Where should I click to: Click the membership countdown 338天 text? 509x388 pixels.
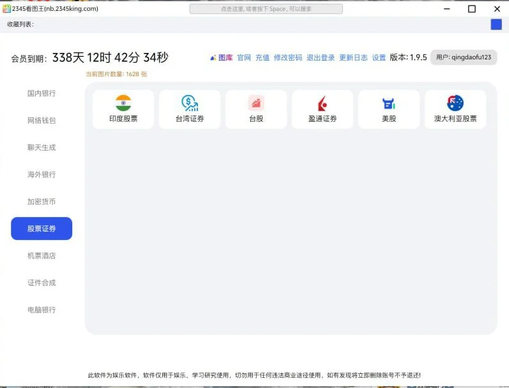110,57
